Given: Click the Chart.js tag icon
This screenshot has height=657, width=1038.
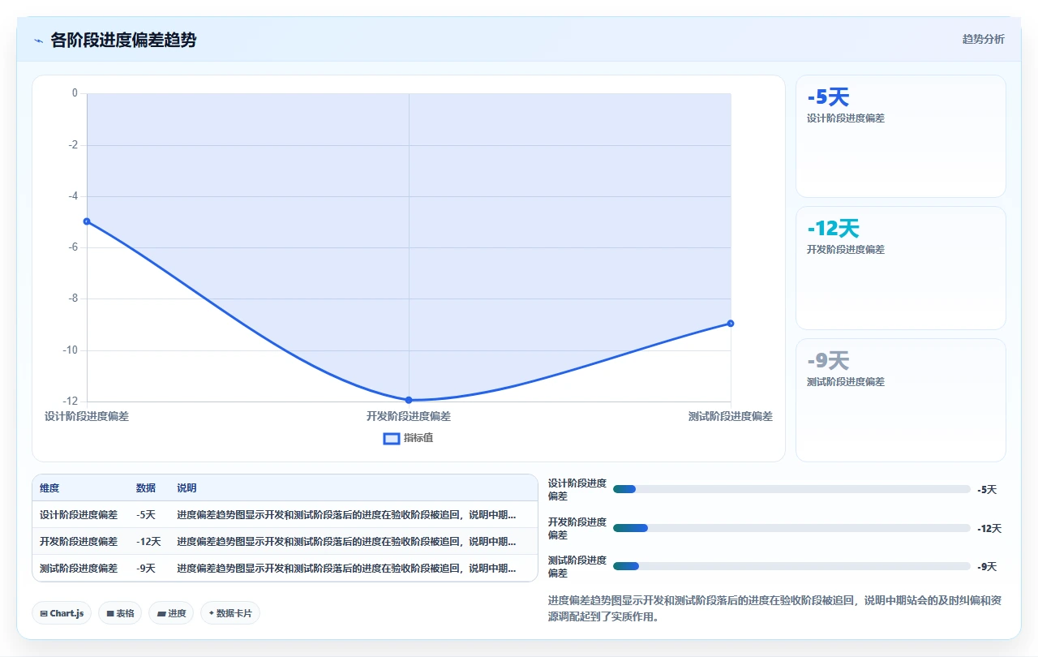Looking at the screenshot, I should [44, 614].
